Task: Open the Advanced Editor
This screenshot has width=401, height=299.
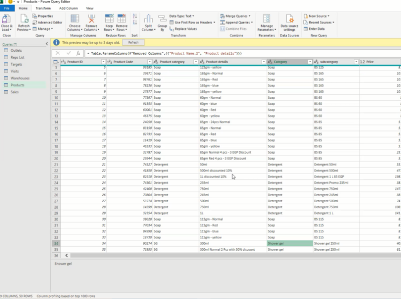Action: tap(48, 23)
